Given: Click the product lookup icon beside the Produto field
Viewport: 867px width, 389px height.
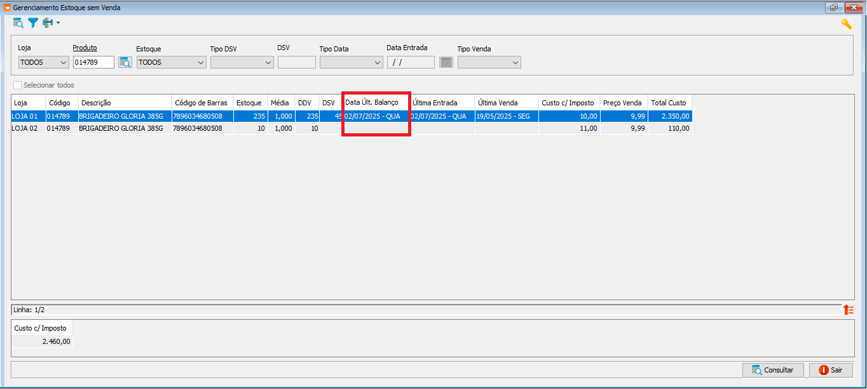Looking at the screenshot, I should [x=125, y=62].
